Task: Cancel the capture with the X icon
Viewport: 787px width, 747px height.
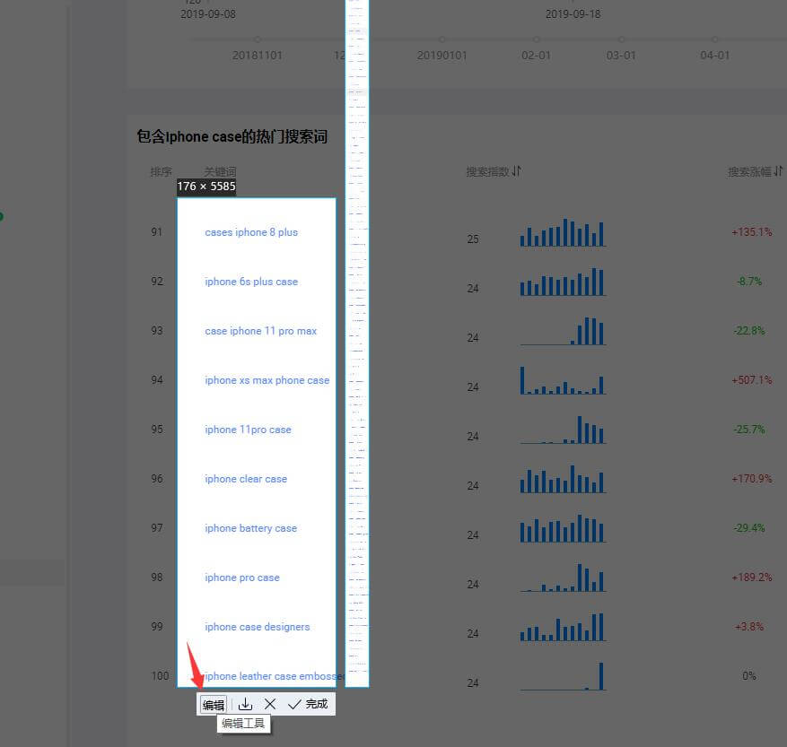Action: pos(269,705)
